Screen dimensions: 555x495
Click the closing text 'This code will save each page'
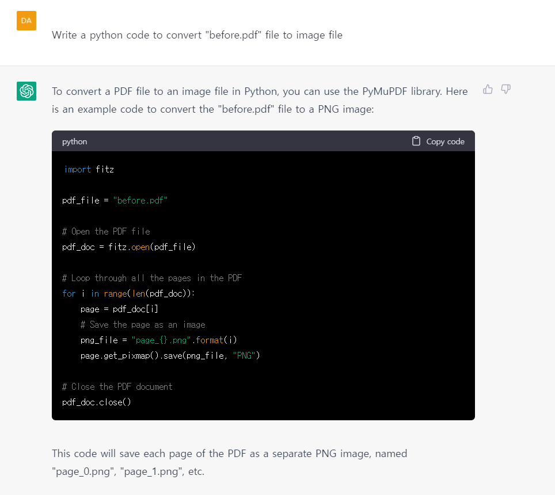coord(229,462)
